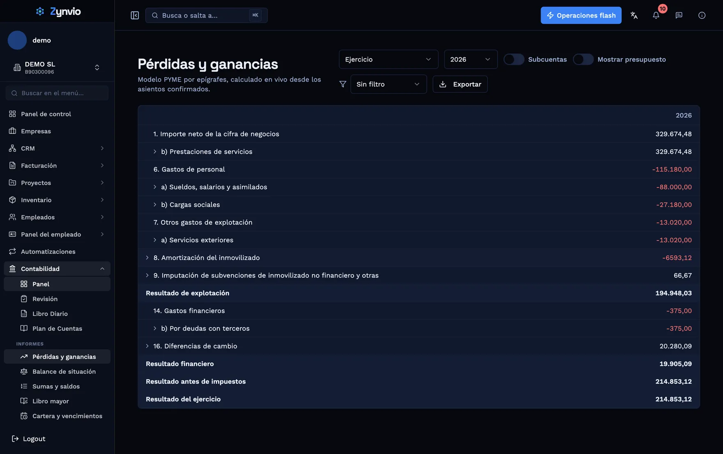Image resolution: width=723 pixels, height=454 pixels.
Task: Click Resultado de explotación value 194.948,03
Action: [673, 293]
